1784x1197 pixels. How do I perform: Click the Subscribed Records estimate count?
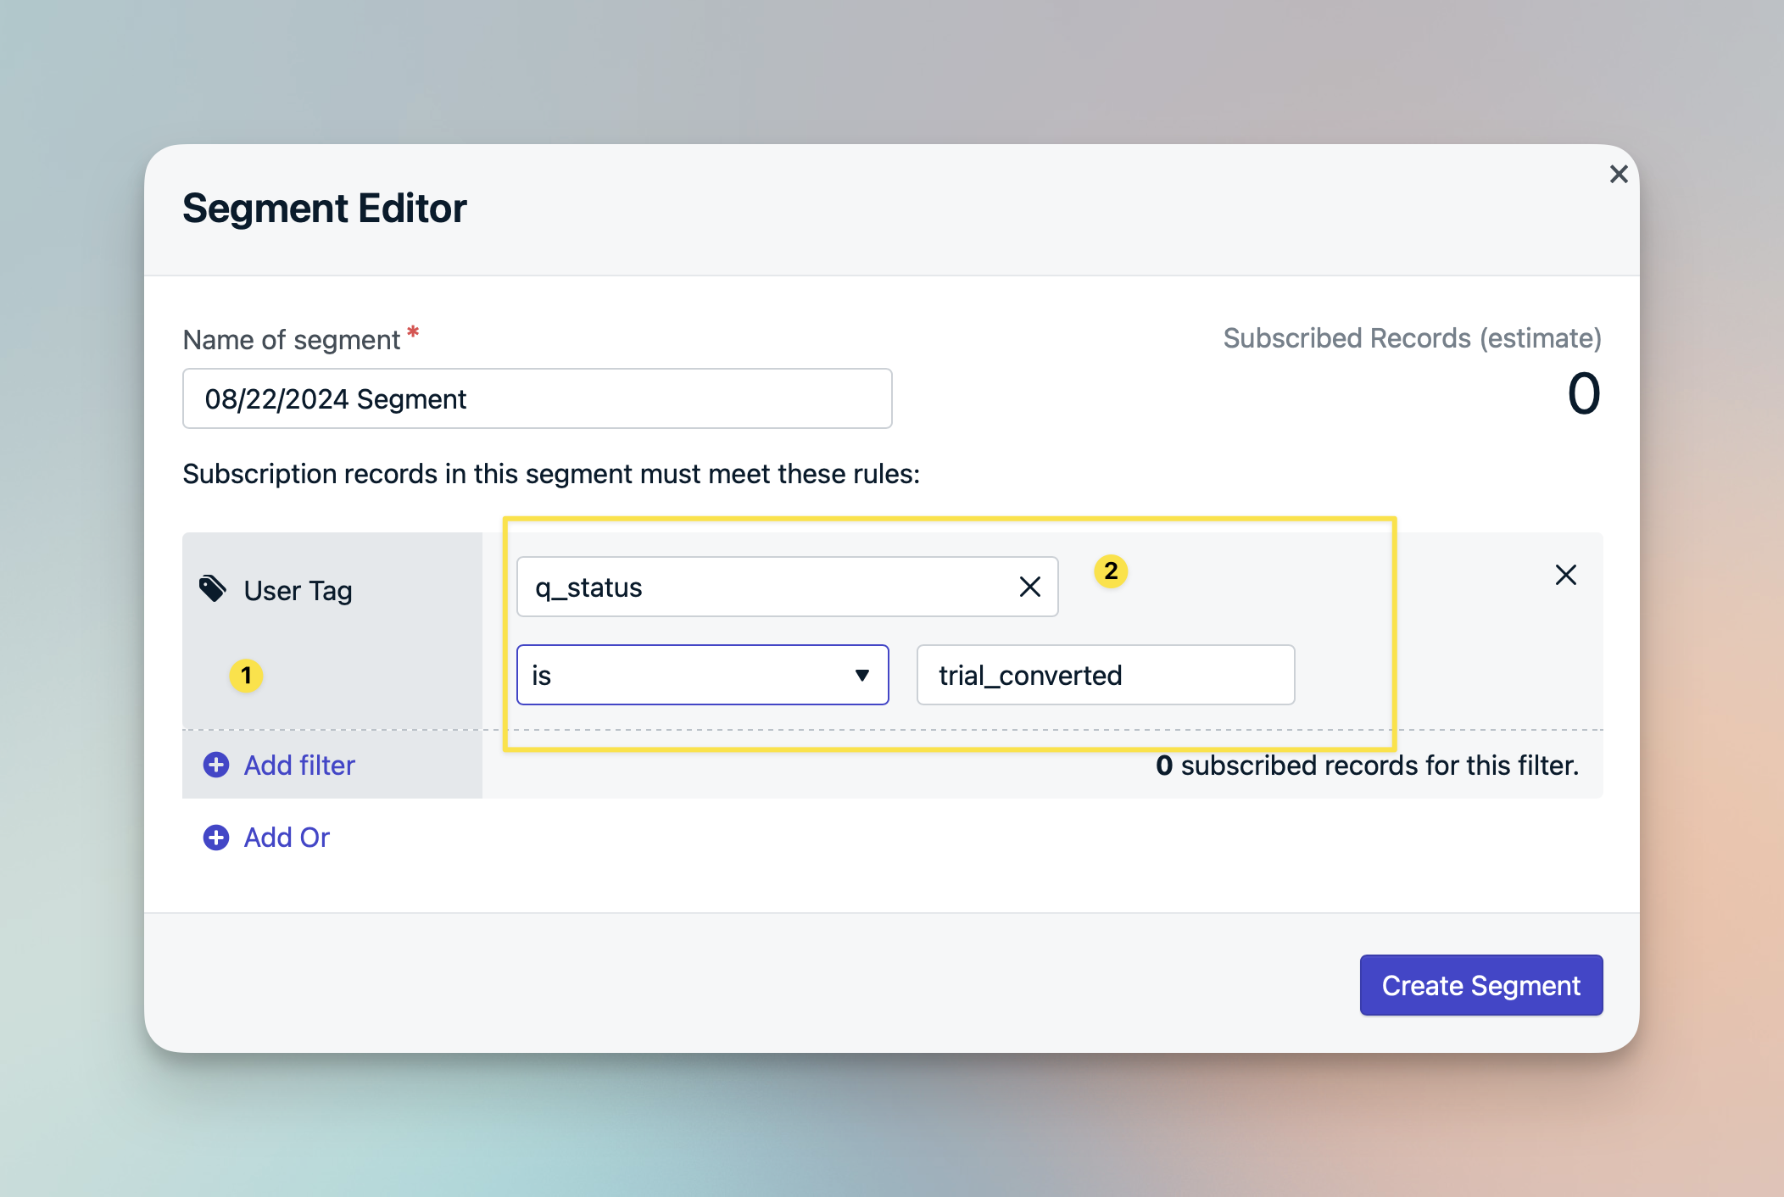coord(1582,394)
